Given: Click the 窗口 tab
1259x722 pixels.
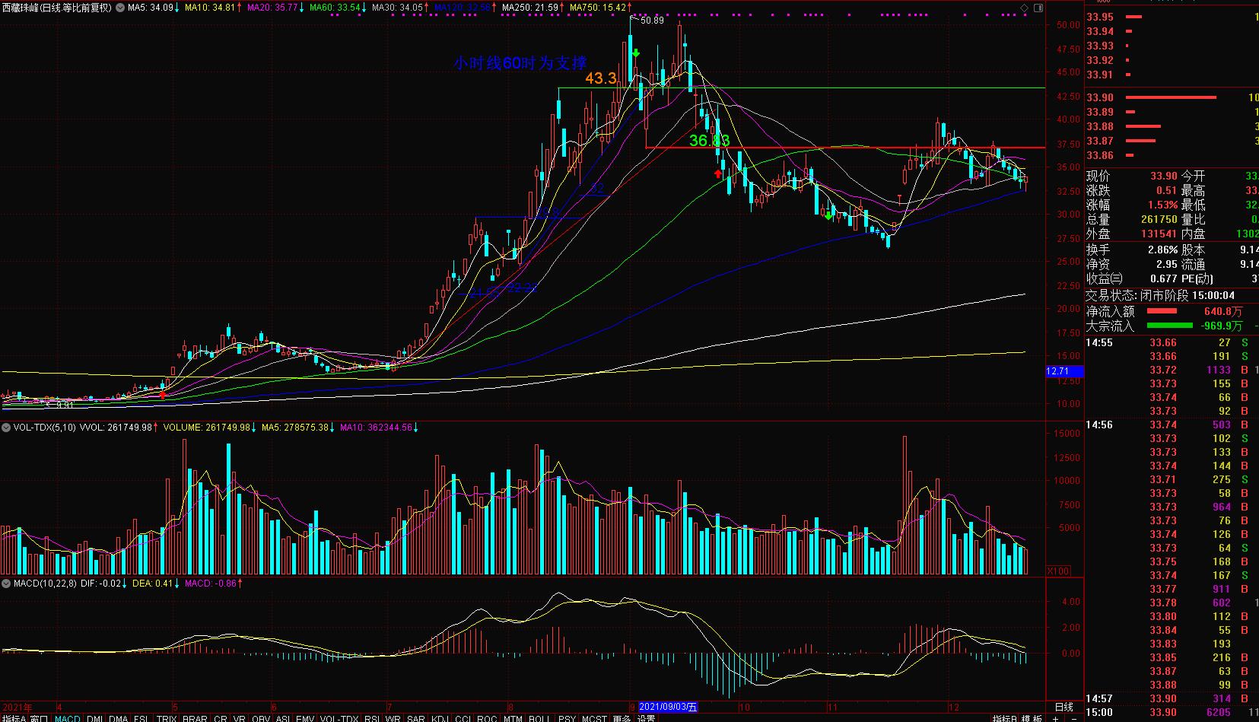Looking at the screenshot, I should coord(40,717).
